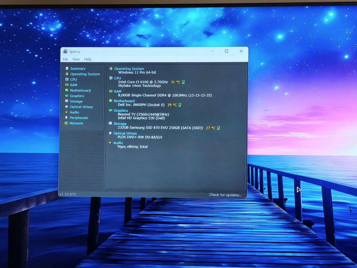Select Operating System in the sidebar
Viewport: 357px width, 268px height.
[85, 74]
